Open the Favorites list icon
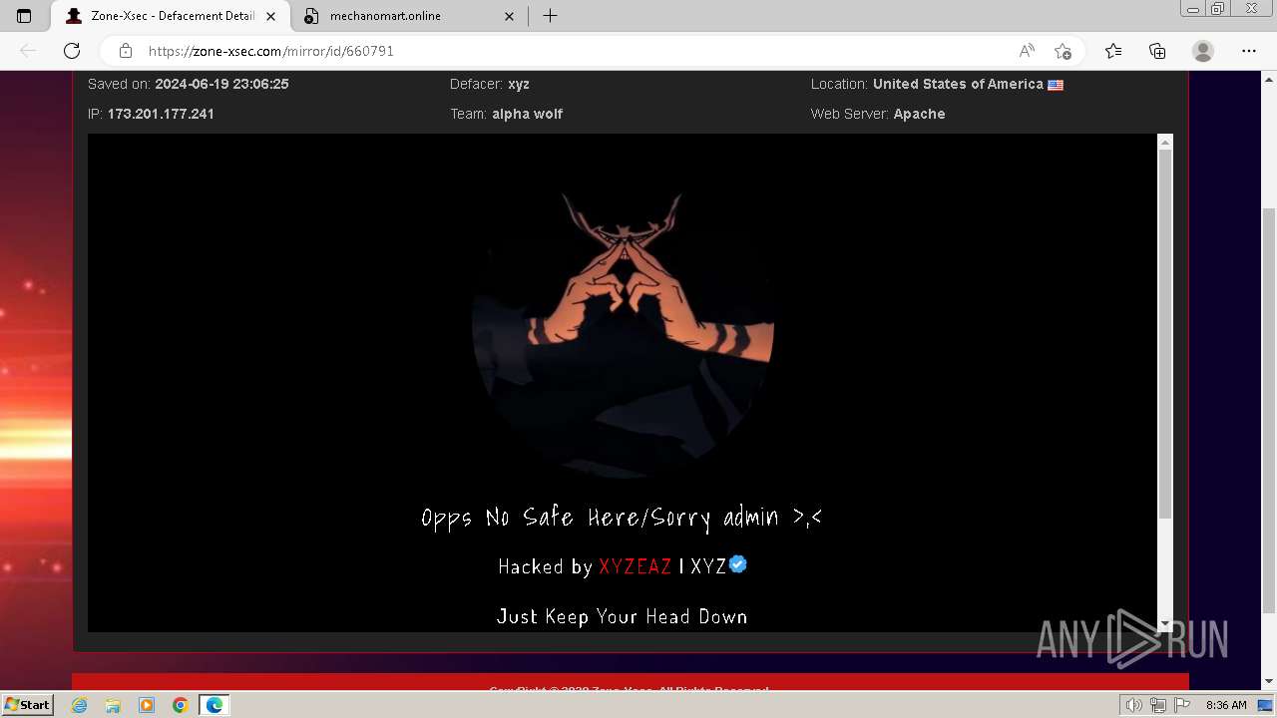Image resolution: width=1277 pixels, height=718 pixels. [x=1113, y=51]
